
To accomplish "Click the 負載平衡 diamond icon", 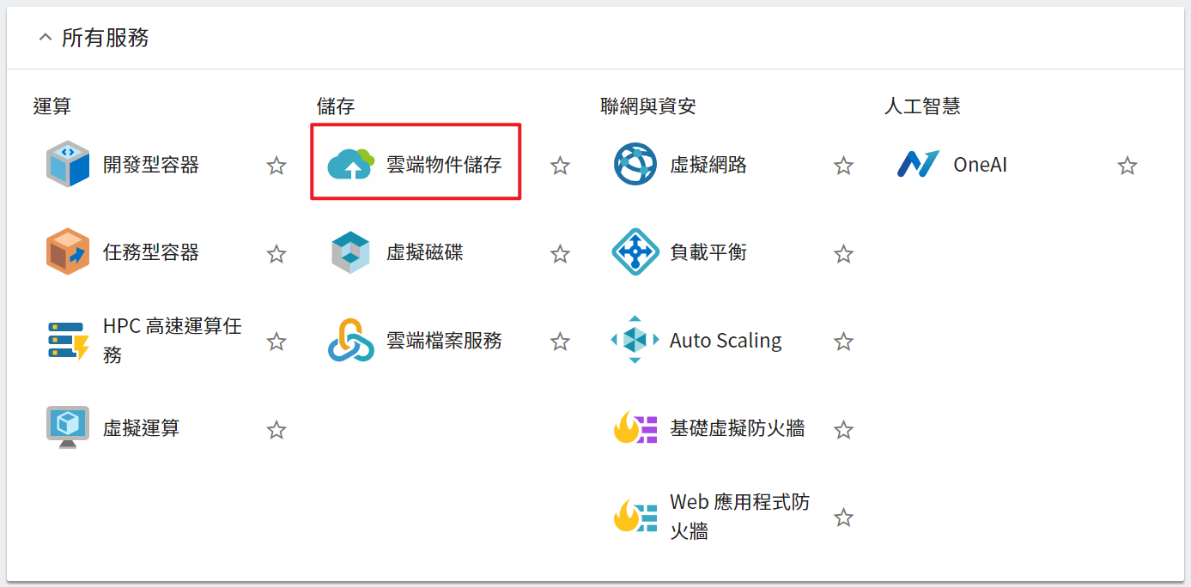I will click(x=635, y=252).
